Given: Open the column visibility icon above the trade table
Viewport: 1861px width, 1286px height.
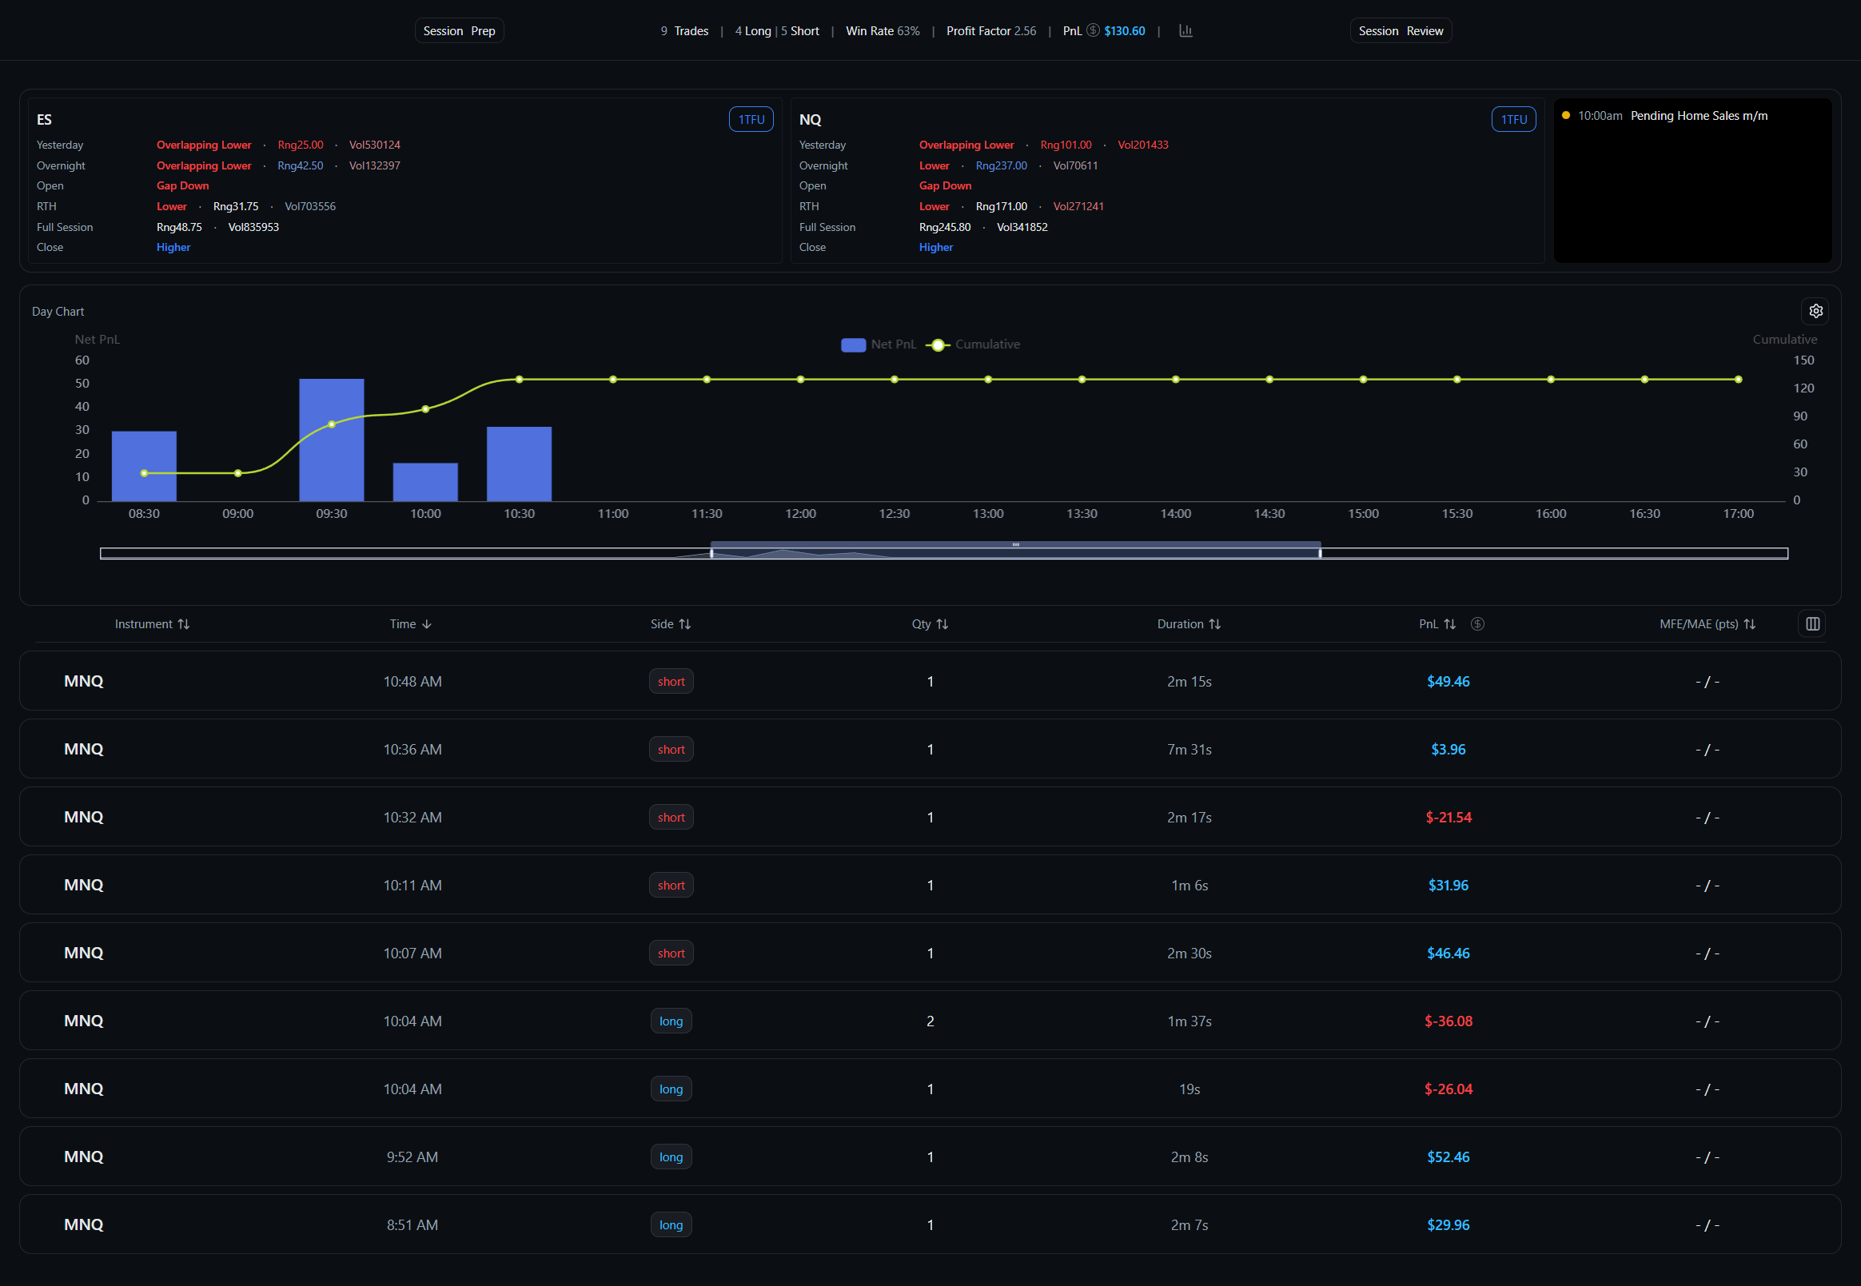Looking at the screenshot, I should point(1811,623).
